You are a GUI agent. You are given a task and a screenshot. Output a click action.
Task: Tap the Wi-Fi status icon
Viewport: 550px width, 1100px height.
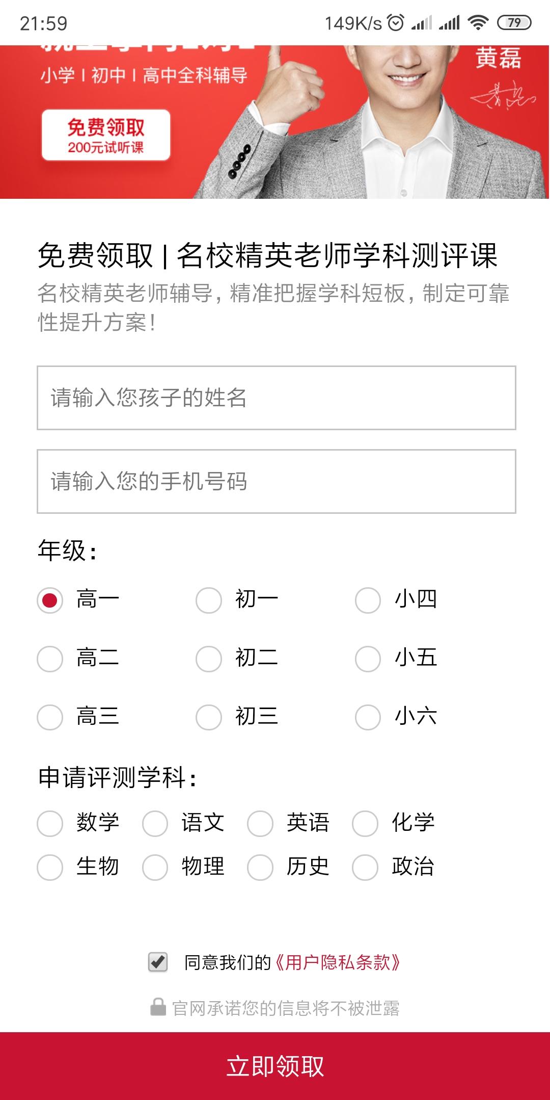[478, 22]
